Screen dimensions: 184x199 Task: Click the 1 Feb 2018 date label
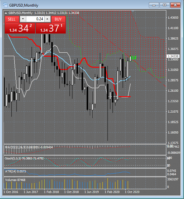click(x=51, y=192)
